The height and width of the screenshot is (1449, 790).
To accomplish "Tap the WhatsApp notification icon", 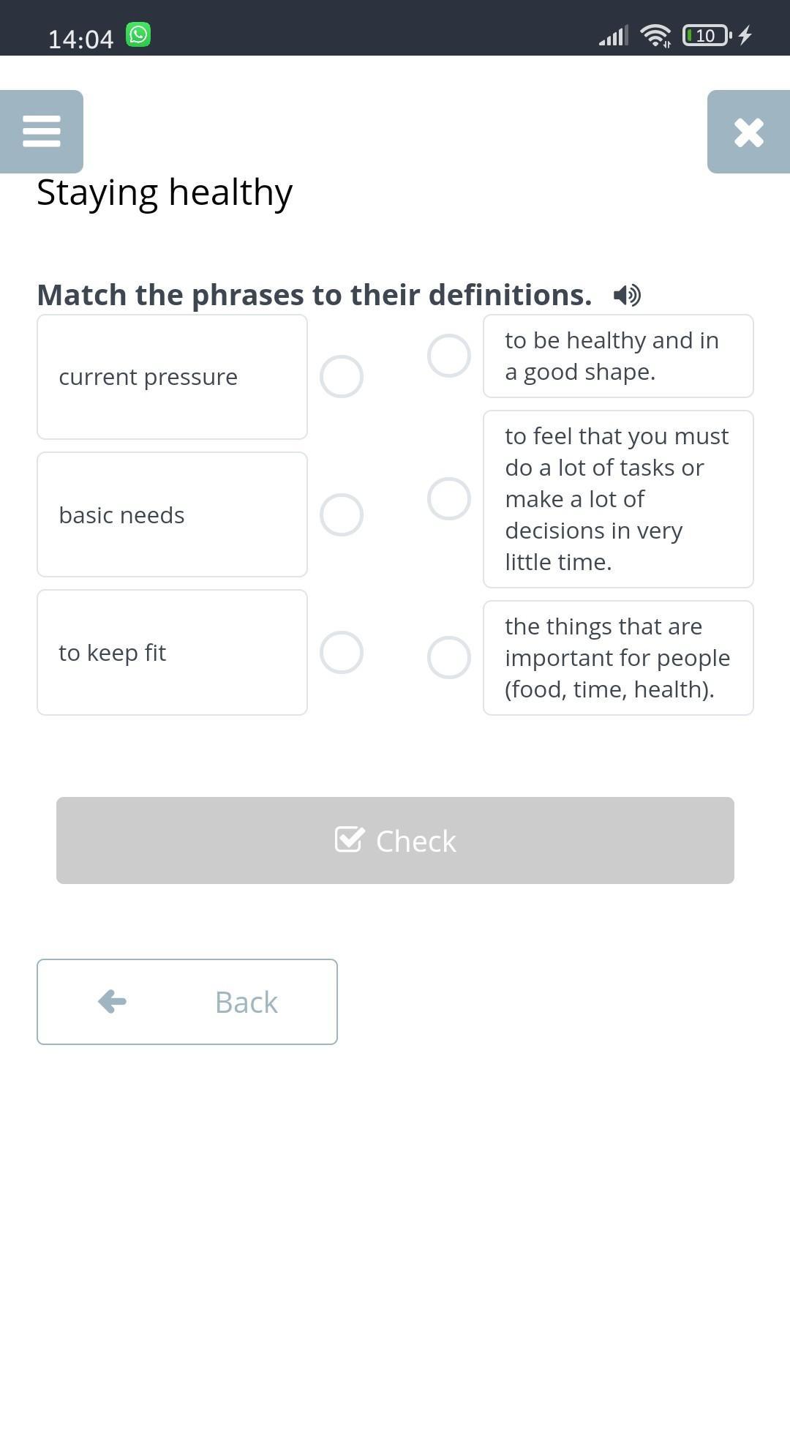I will 138,35.
